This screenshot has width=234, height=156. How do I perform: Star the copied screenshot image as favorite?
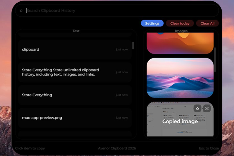197,108
